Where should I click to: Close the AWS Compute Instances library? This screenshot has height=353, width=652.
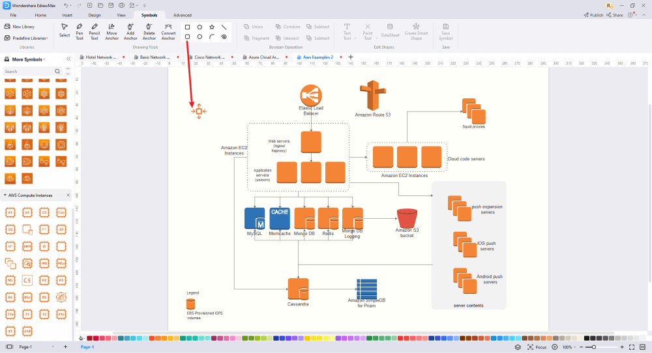pyautogui.click(x=68, y=195)
